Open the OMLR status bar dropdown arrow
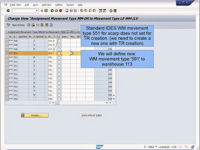Viewport: 200px width, 150px height. 156,147
